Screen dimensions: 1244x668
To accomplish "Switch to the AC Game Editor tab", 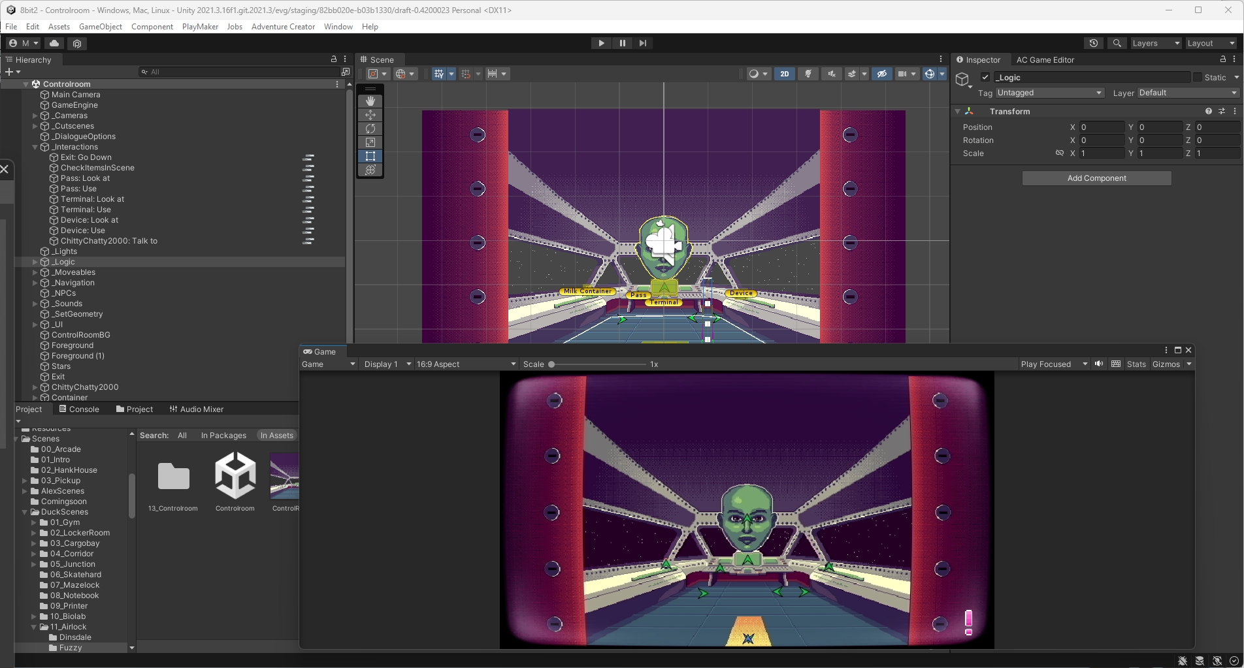I will pyautogui.click(x=1045, y=59).
